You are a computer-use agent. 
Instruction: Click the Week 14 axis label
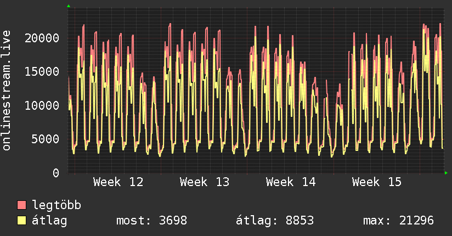(x=291, y=182)
